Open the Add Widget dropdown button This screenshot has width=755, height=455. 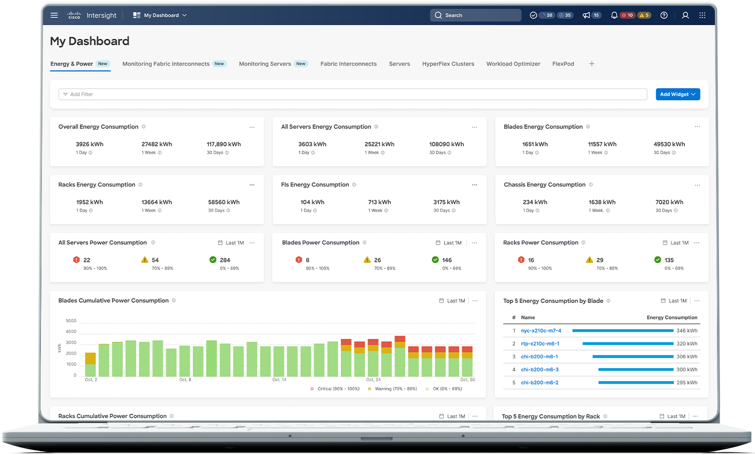(x=678, y=94)
